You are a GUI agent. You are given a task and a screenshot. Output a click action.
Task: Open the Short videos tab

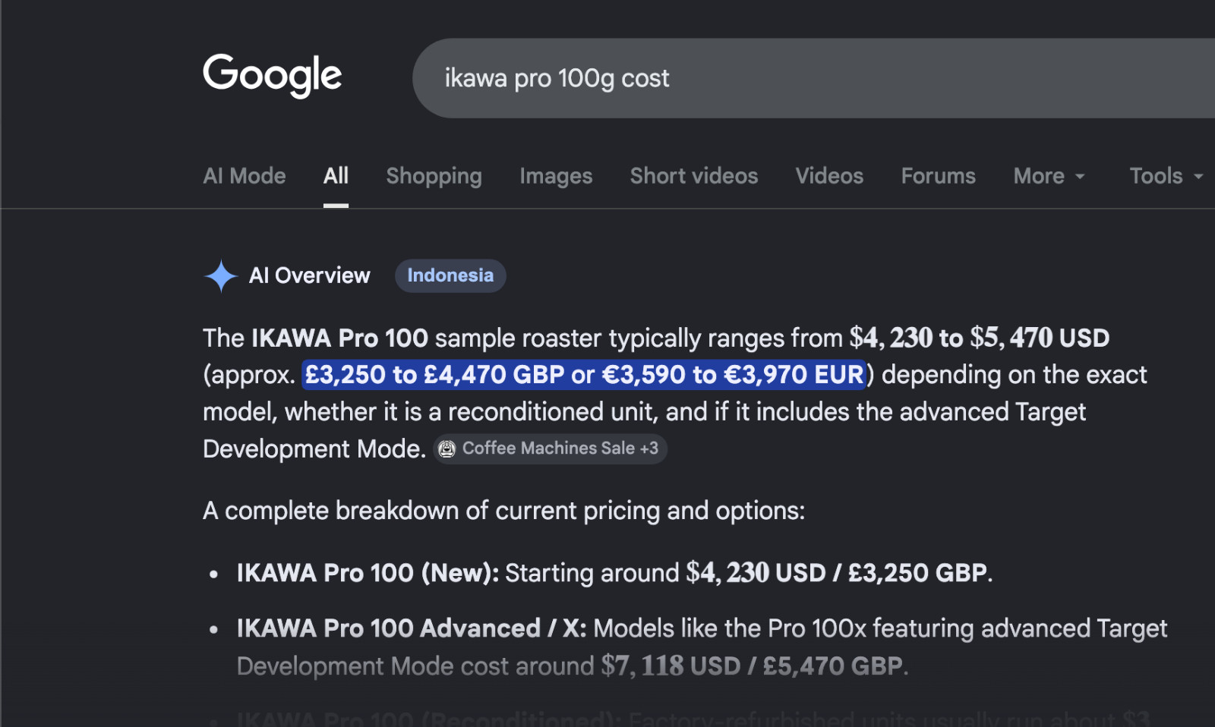pos(694,176)
